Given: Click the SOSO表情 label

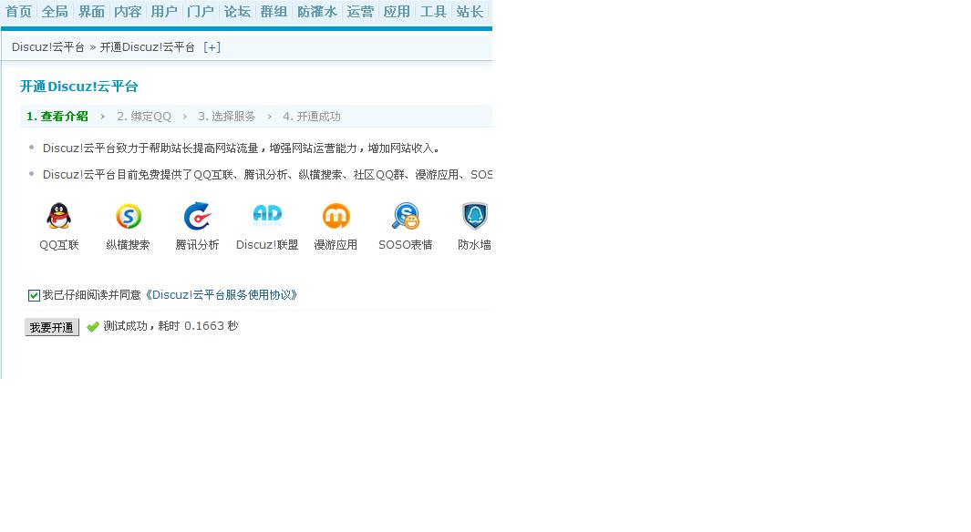Looking at the screenshot, I should (x=406, y=245).
